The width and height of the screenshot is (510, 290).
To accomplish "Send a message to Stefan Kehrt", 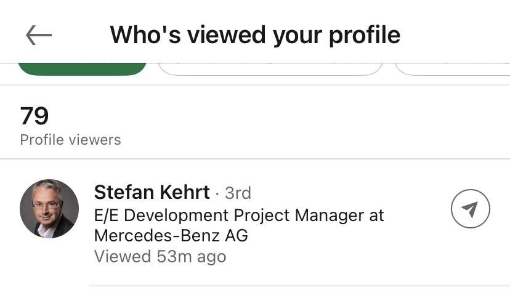I will (x=470, y=210).
